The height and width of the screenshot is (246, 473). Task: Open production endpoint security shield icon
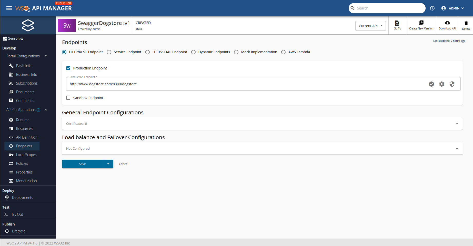coord(452,84)
